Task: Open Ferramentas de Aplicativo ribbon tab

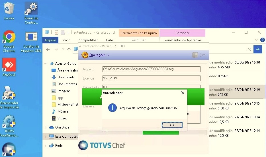Action: (x=182, y=40)
